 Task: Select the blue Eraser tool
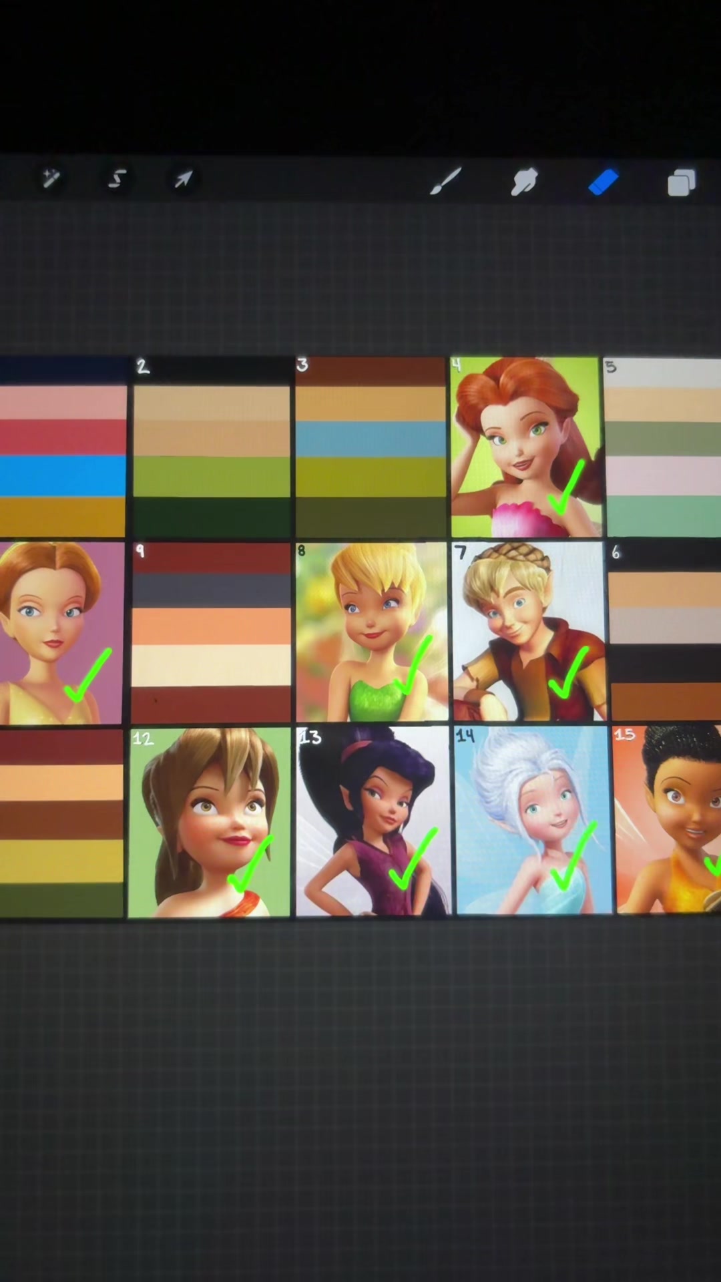(x=604, y=182)
